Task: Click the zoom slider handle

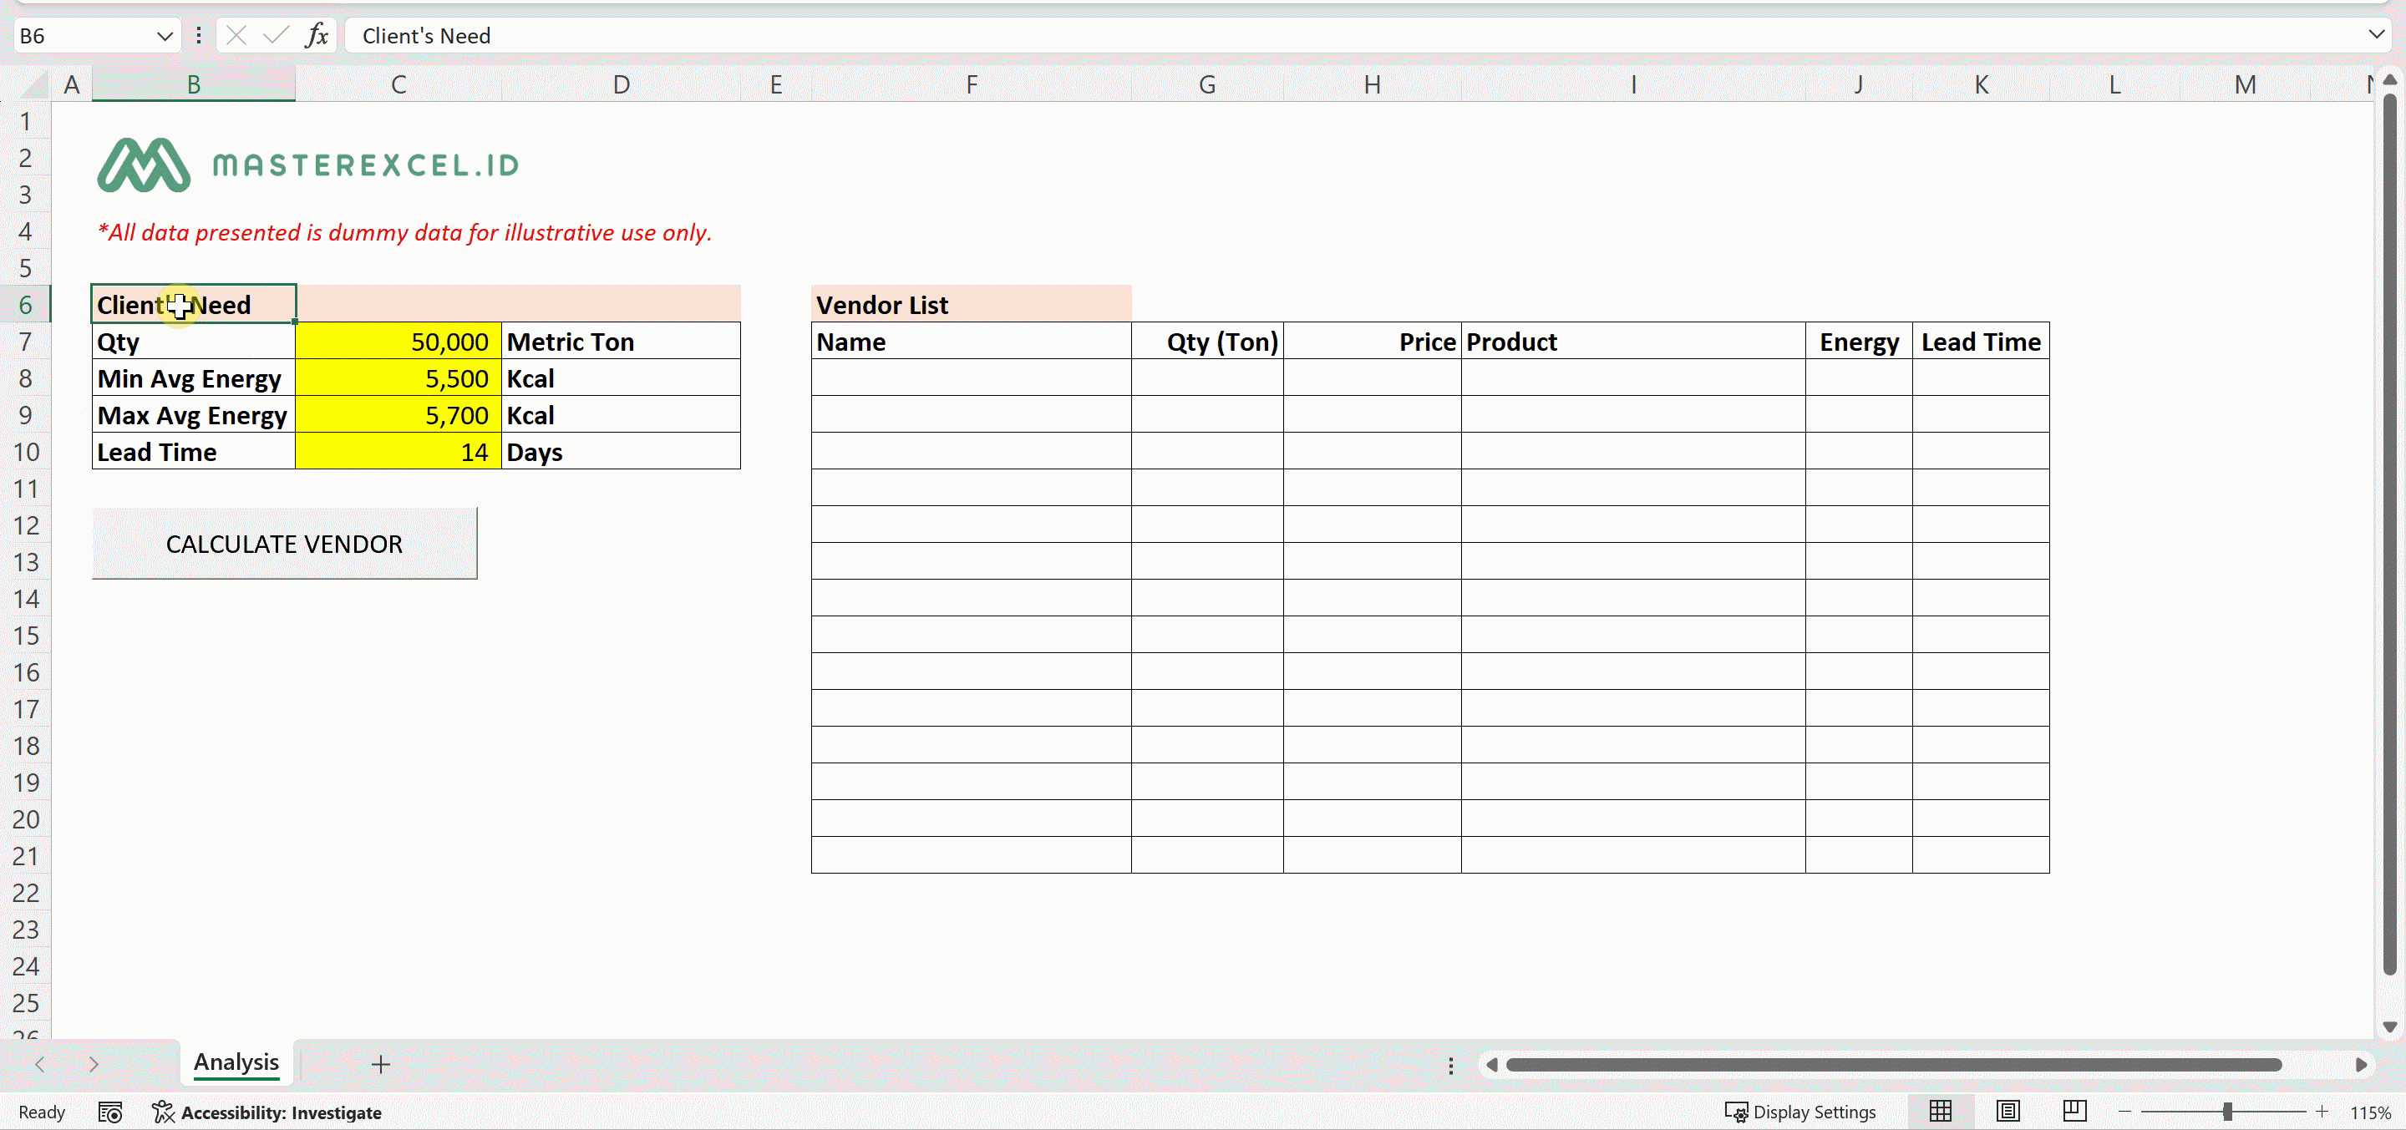Action: tap(2227, 1112)
